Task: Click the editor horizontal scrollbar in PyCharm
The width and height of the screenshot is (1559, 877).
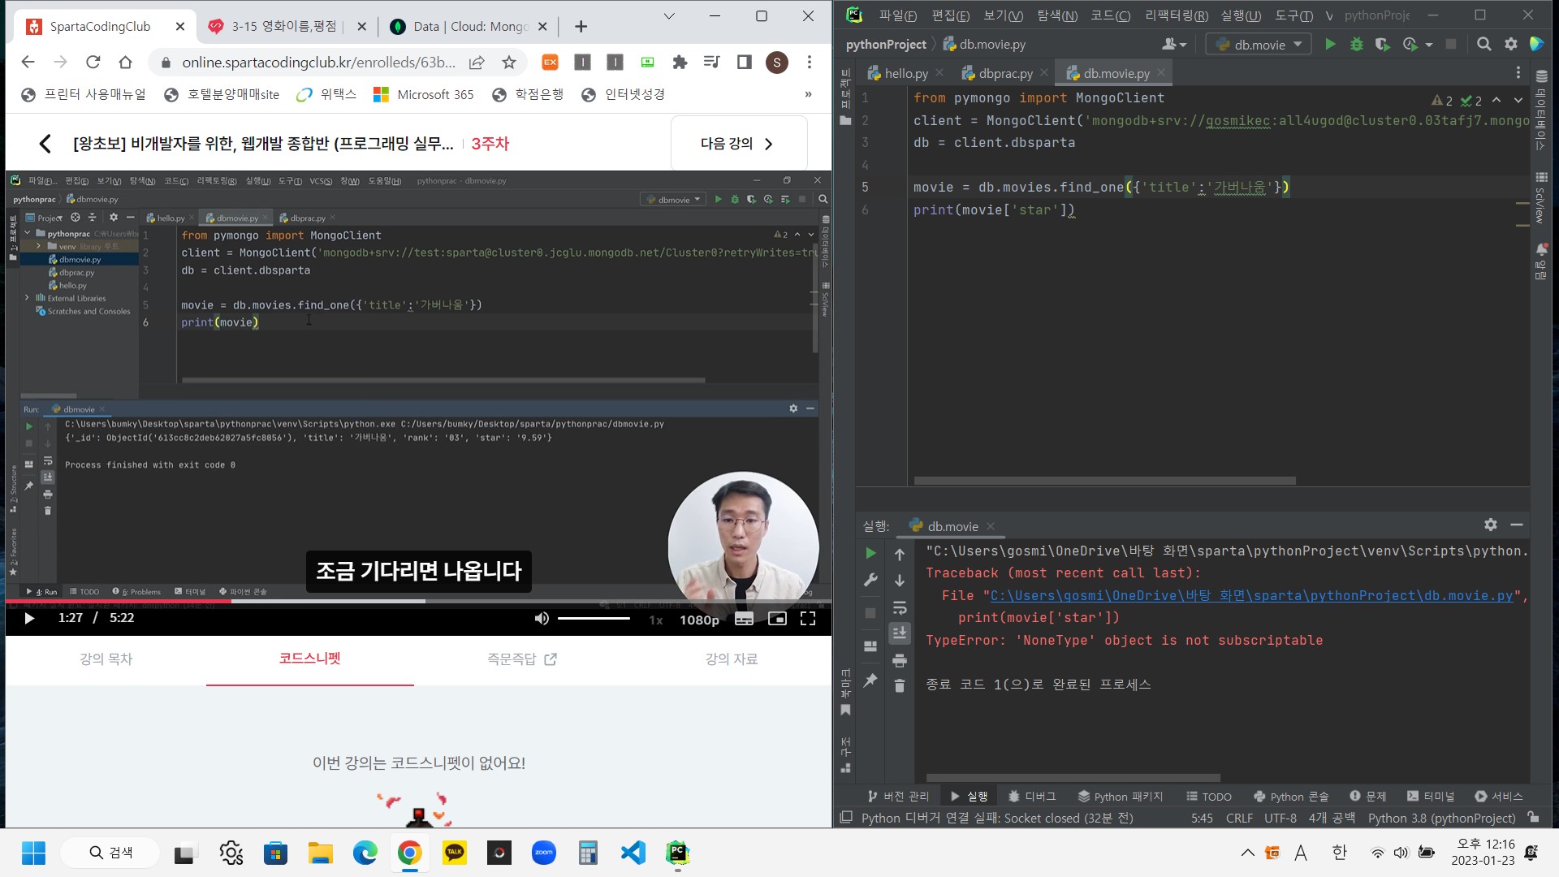Action: (1104, 481)
